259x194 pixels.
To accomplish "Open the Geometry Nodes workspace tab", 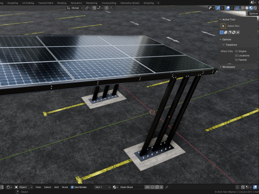I will click(x=129, y=3).
